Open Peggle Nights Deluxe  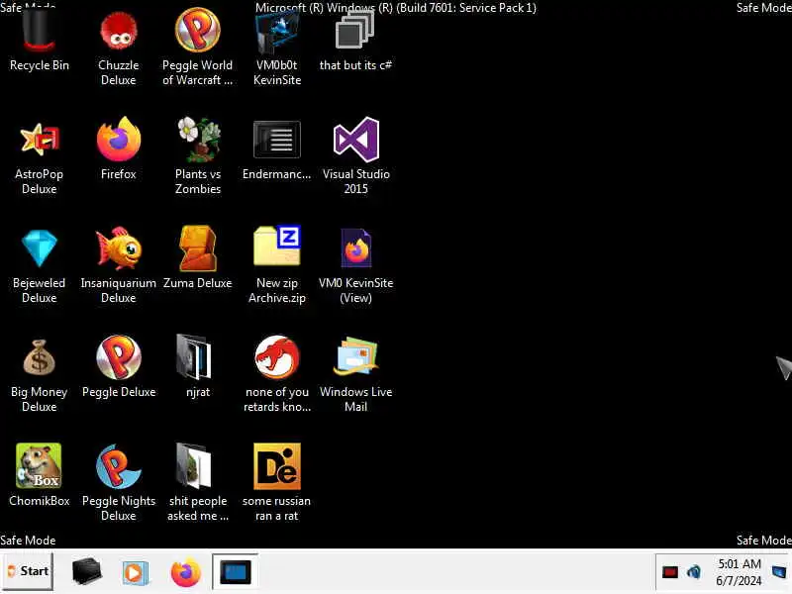point(118,483)
